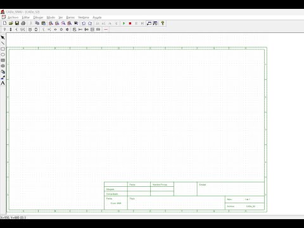Select the line color pen tool
The width and height of the screenshot is (304, 228).
3,77
